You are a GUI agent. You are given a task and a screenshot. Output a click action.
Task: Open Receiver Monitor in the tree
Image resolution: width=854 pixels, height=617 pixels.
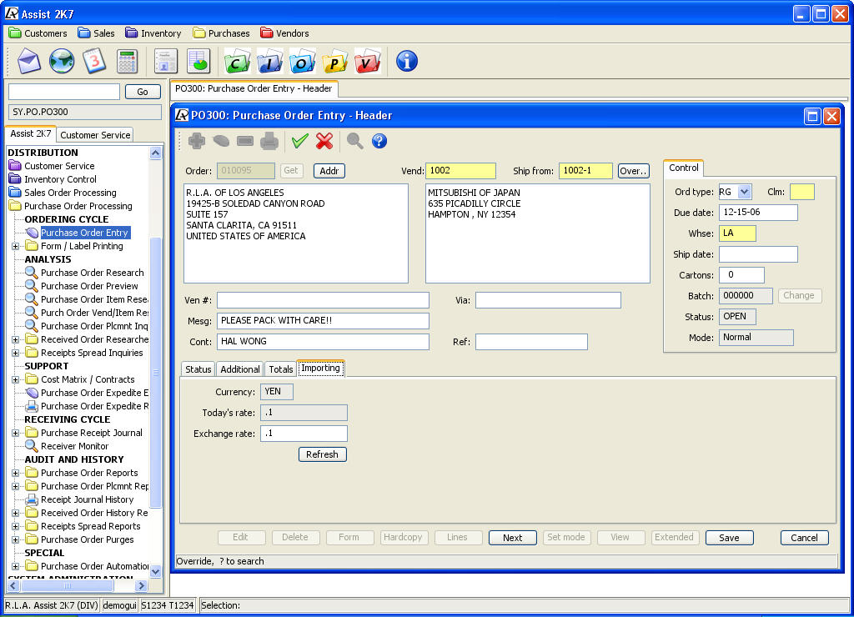74,447
